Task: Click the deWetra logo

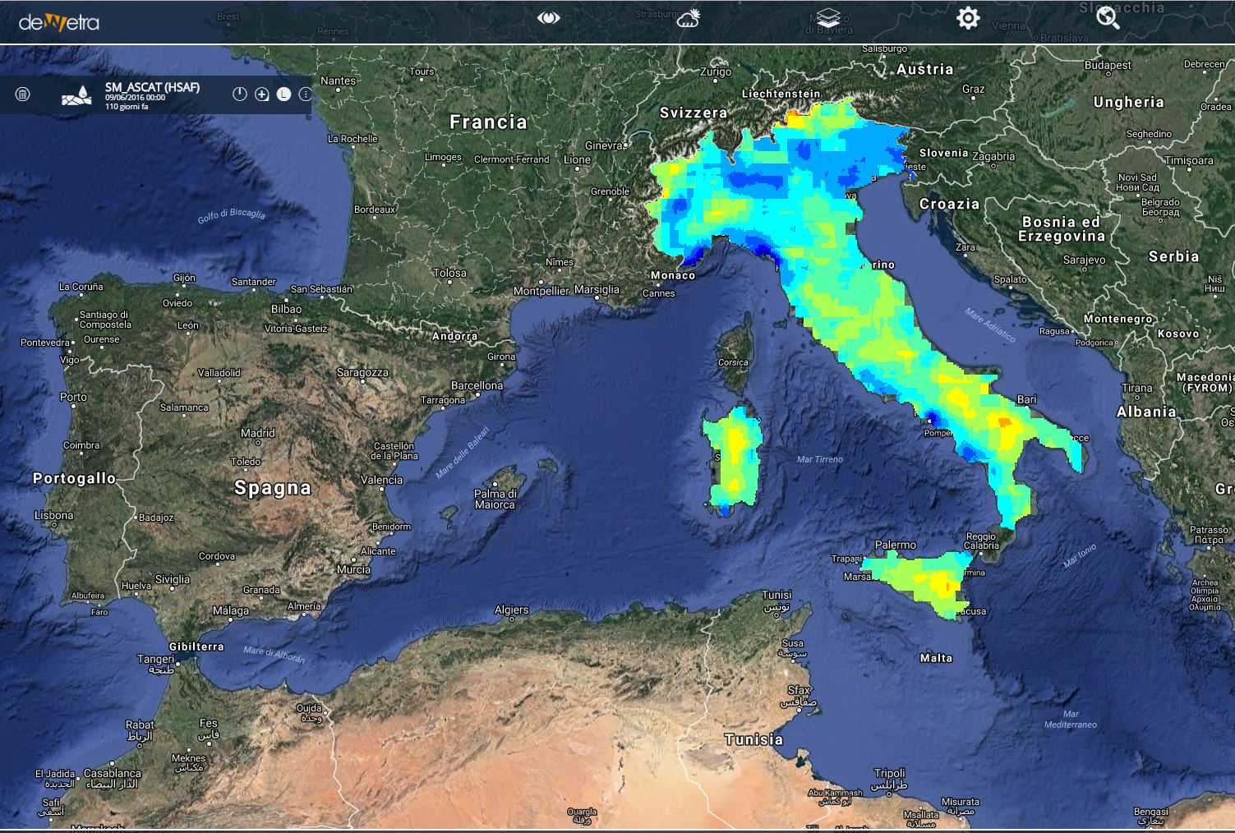Action: (x=59, y=21)
